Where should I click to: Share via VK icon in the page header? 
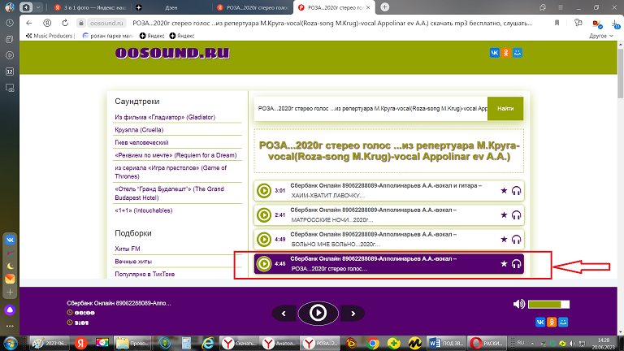pos(494,53)
